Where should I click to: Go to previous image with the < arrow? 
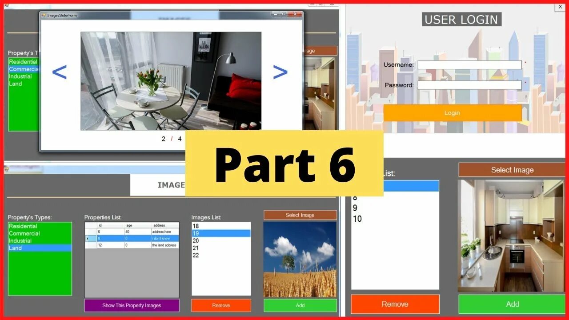tap(59, 72)
